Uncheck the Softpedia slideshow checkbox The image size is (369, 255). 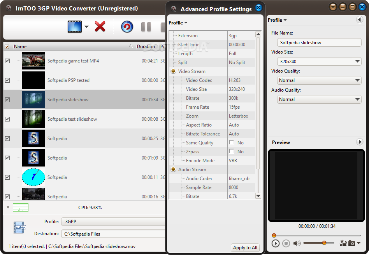pyautogui.click(x=7, y=100)
